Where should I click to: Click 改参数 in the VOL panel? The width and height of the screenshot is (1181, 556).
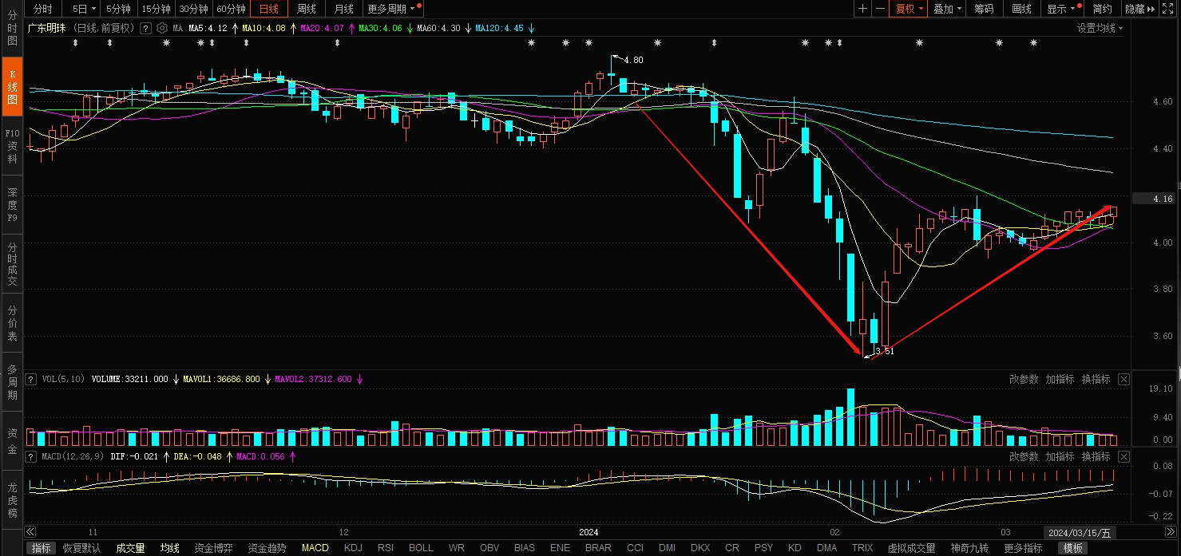1024,379
